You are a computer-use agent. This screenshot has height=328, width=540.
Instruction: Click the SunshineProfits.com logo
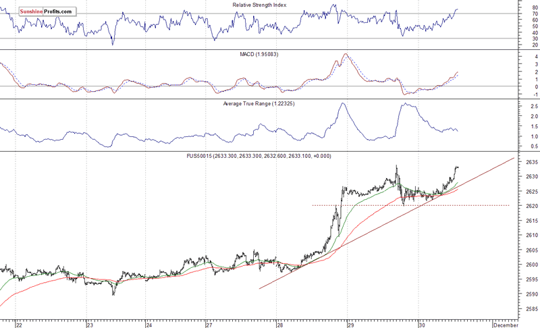46,11
